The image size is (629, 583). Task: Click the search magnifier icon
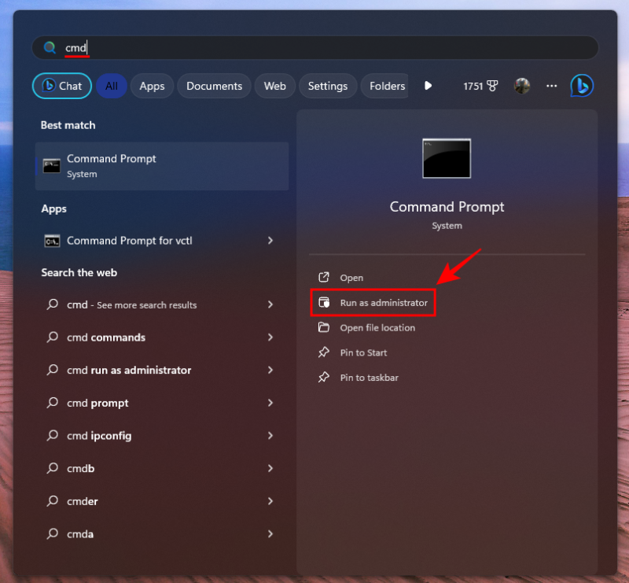[x=49, y=47]
